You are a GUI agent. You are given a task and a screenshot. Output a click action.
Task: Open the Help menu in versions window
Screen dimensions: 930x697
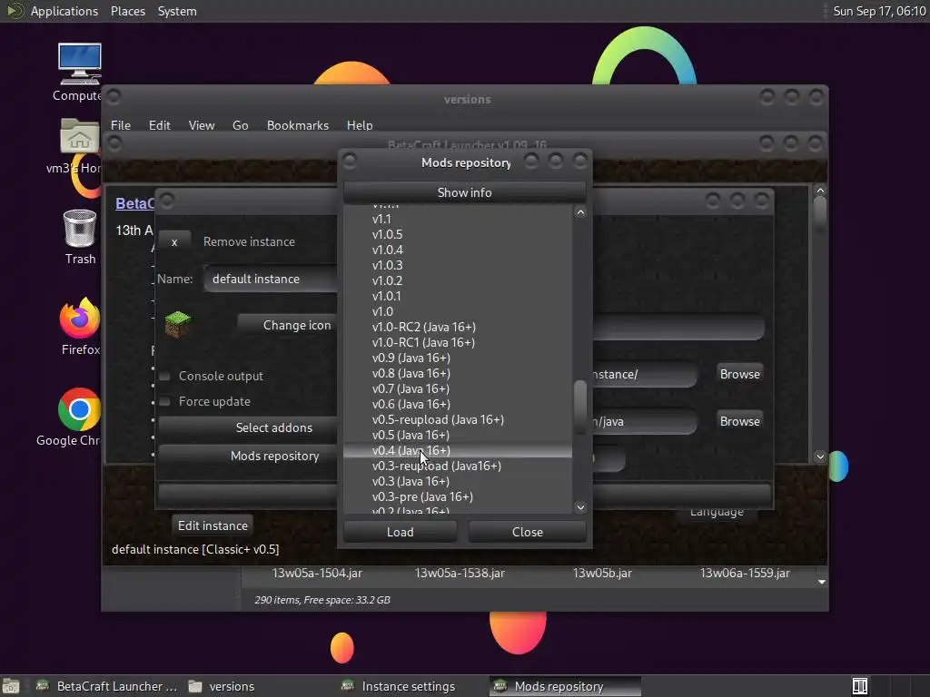[x=360, y=125]
